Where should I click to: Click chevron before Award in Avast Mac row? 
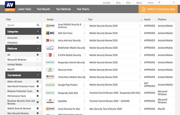[x=140, y=109]
